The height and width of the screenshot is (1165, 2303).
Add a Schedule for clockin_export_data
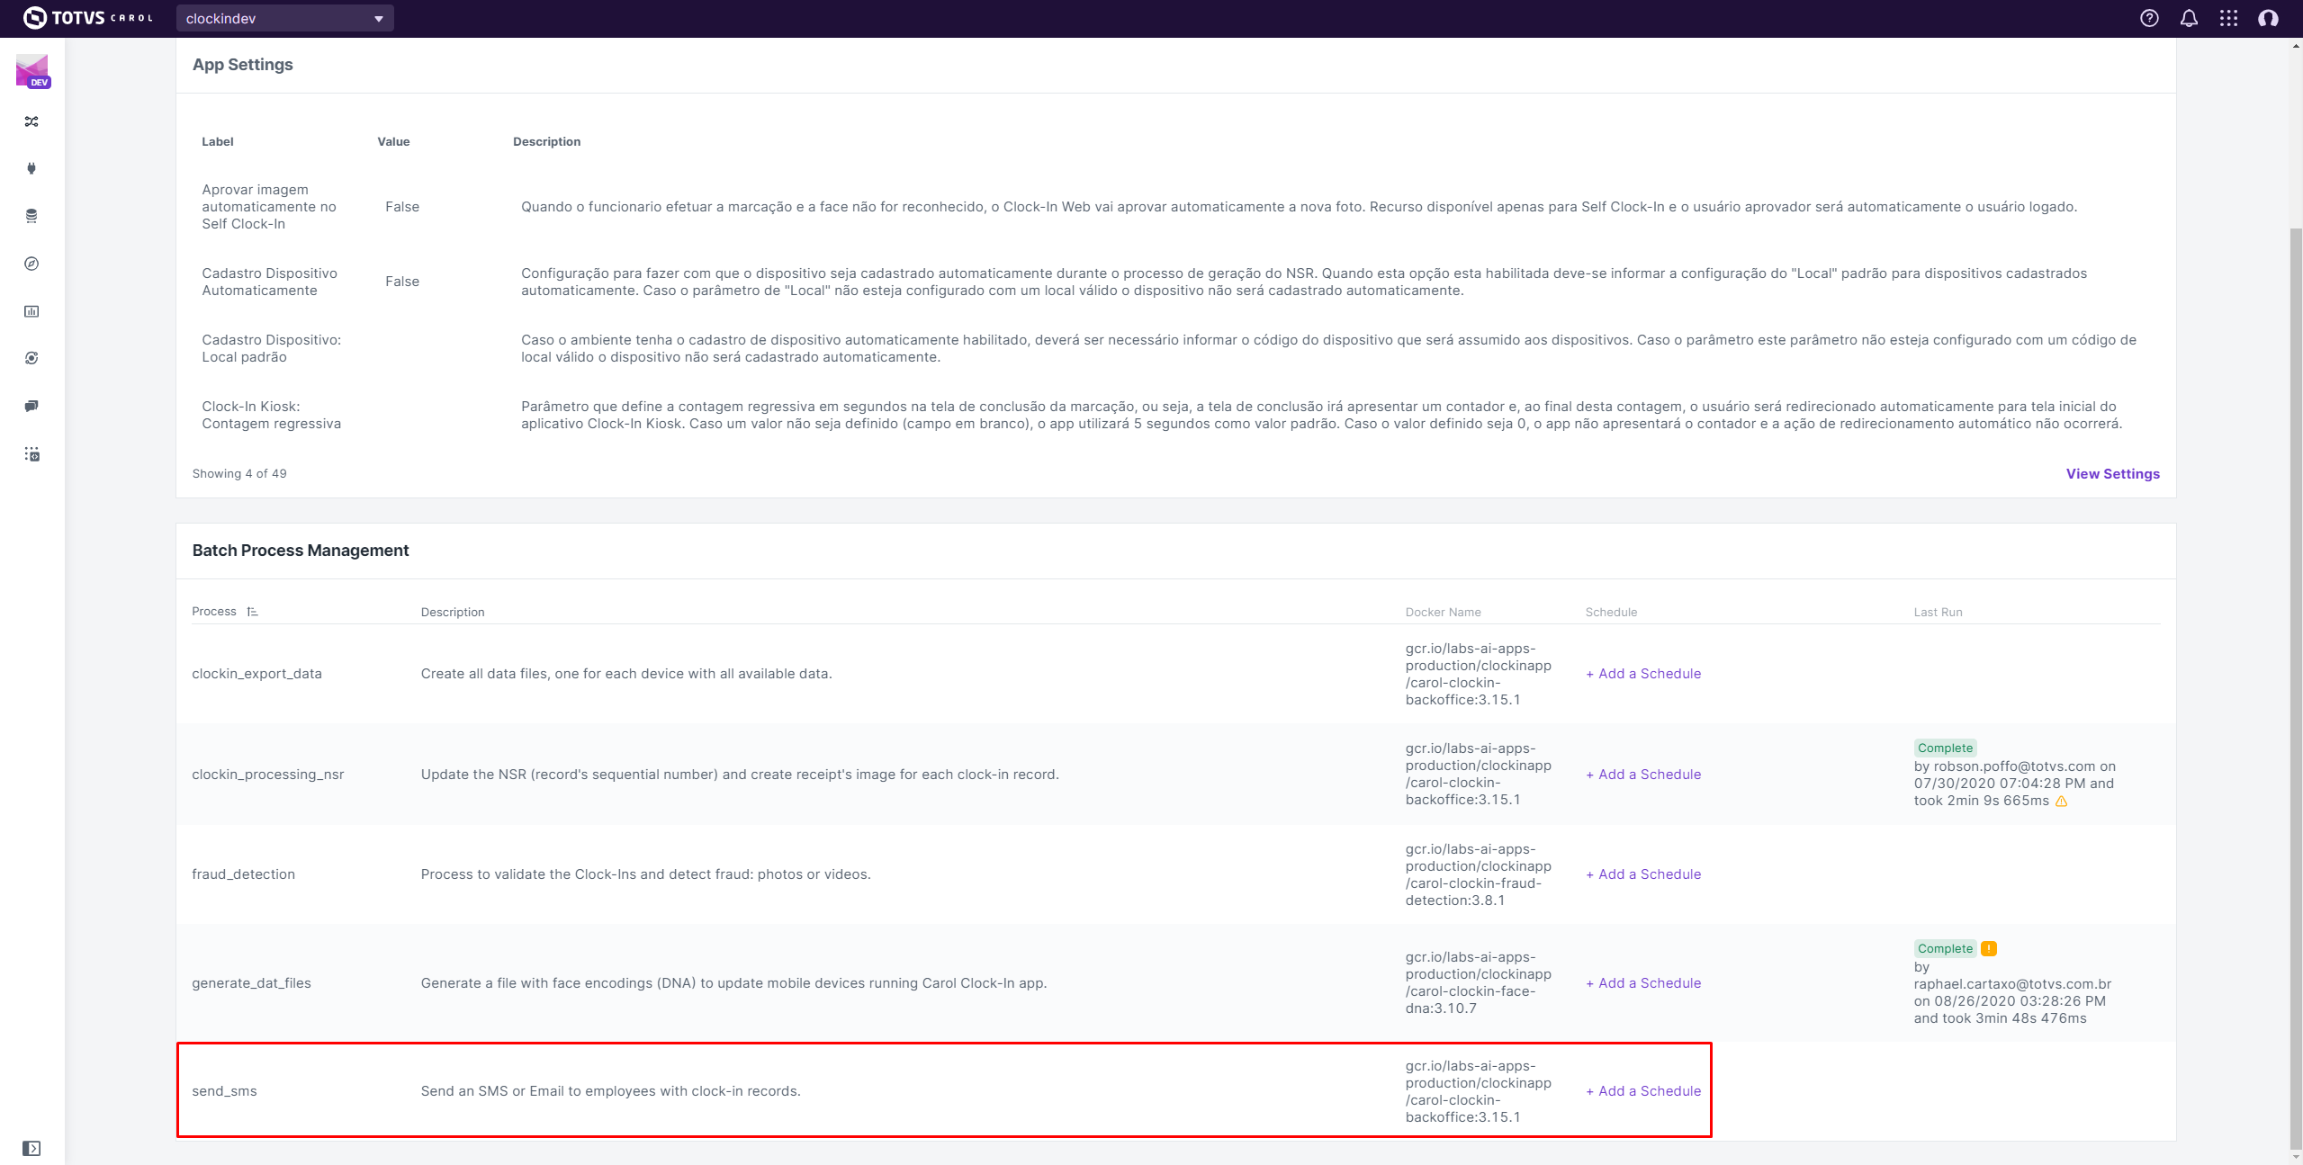[1643, 674]
